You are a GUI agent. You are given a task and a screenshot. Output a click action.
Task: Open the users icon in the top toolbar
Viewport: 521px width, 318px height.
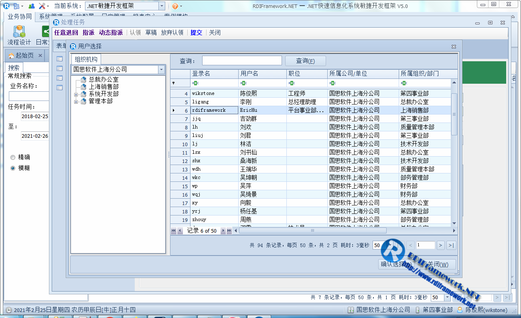31,6
